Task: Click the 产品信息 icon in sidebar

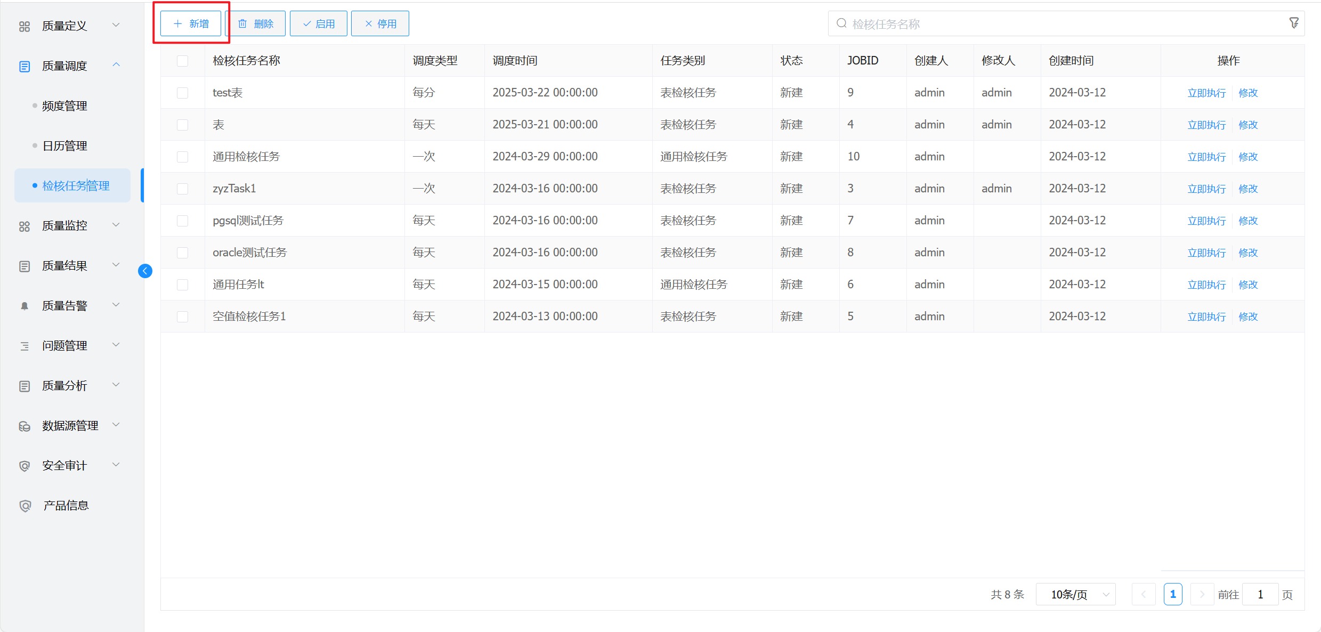Action: pos(25,506)
